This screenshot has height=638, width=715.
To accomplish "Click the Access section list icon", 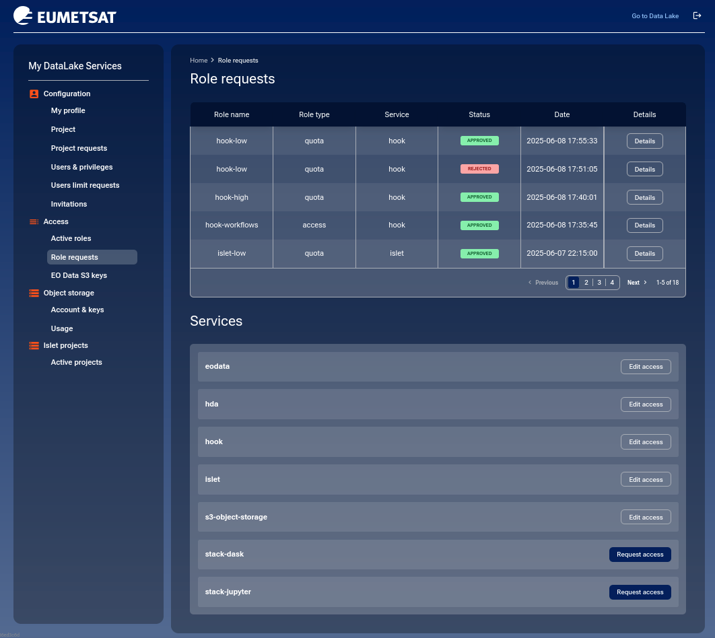I will (34, 221).
